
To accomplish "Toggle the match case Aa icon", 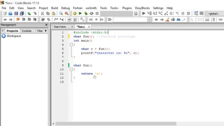I will pyautogui.click(x=178, y=20).
